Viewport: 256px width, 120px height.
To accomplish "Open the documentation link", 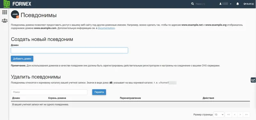I will [x=106, y=28].
